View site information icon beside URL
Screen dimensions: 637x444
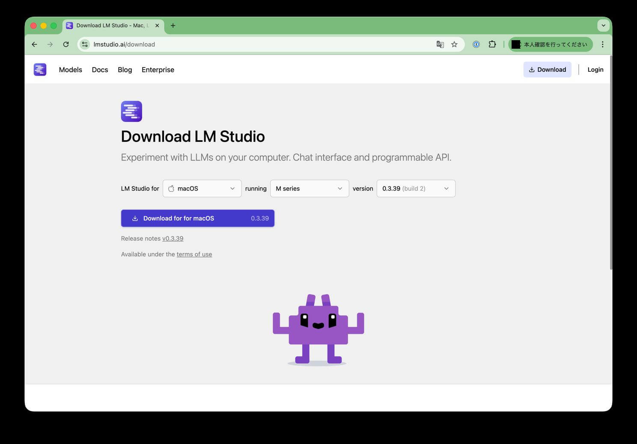[85, 44]
